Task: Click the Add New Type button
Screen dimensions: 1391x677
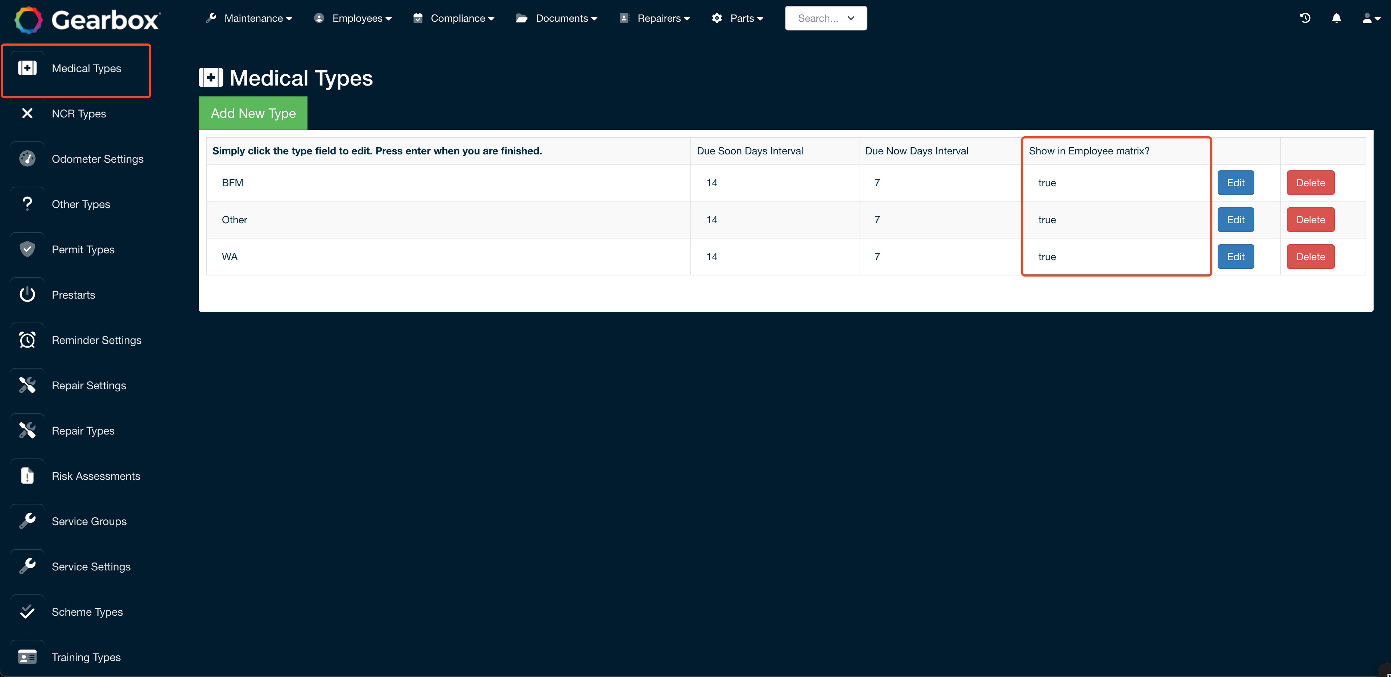Action: tap(253, 113)
